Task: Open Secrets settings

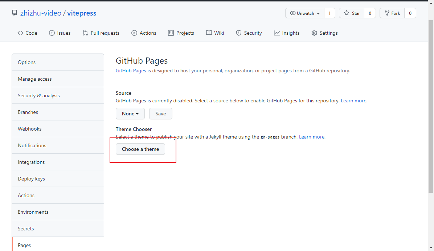Action: click(x=58, y=229)
